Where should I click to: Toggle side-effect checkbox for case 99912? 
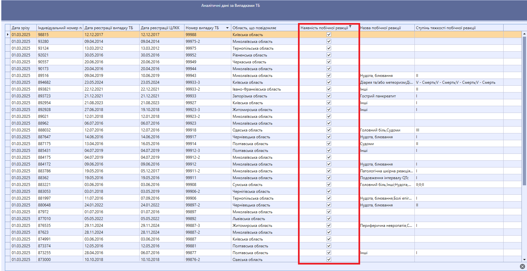[329, 164]
